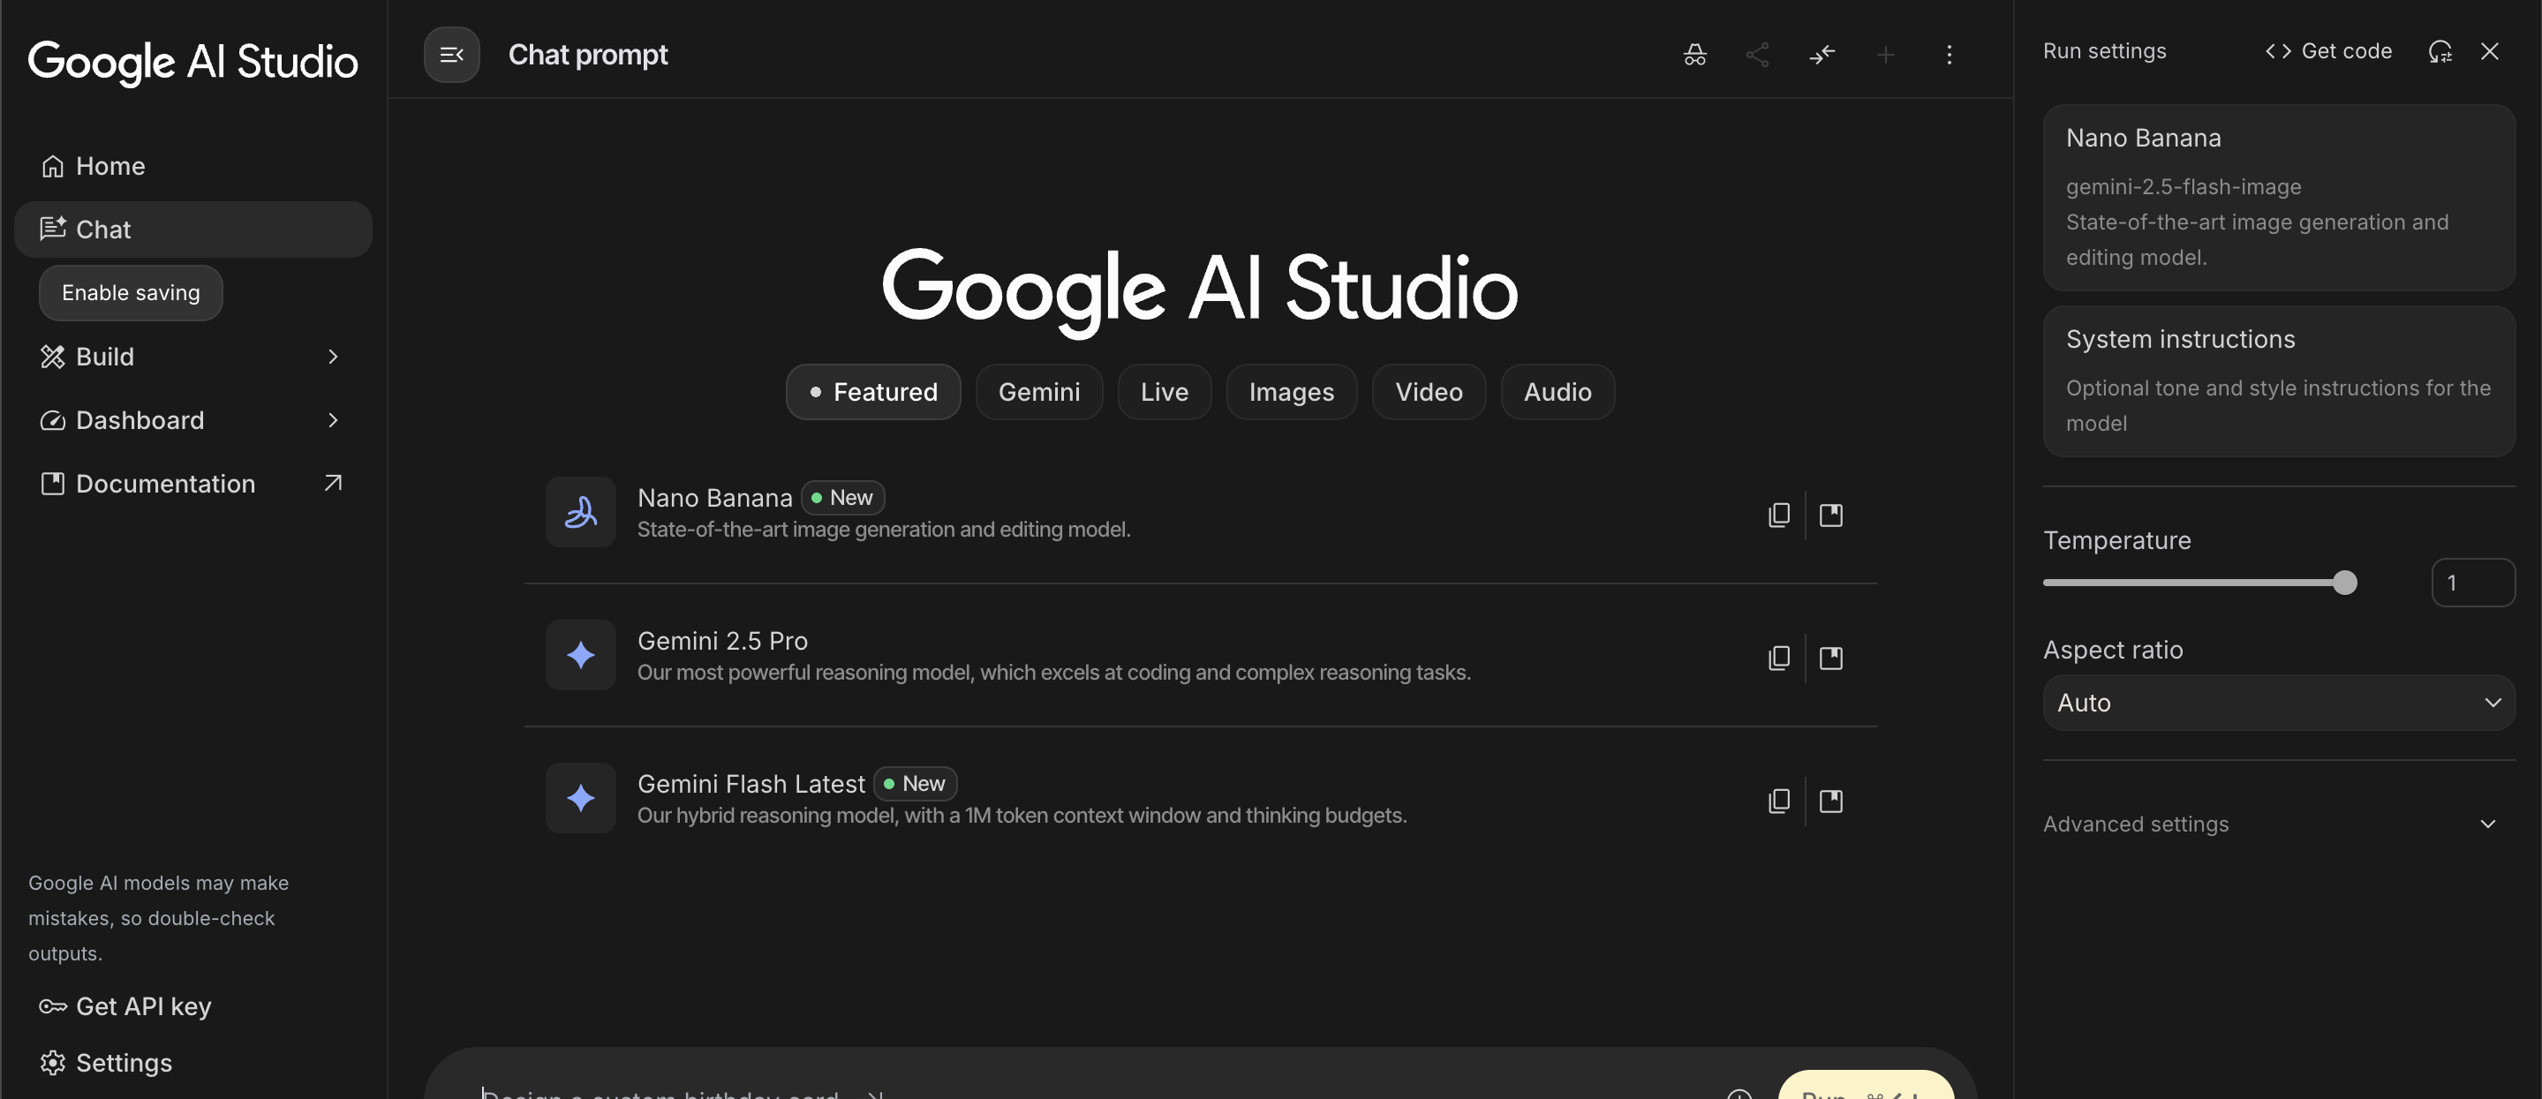Expand the Build menu in sidebar

[192, 356]
